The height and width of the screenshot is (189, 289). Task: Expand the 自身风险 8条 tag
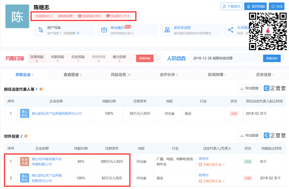point(90,16)
